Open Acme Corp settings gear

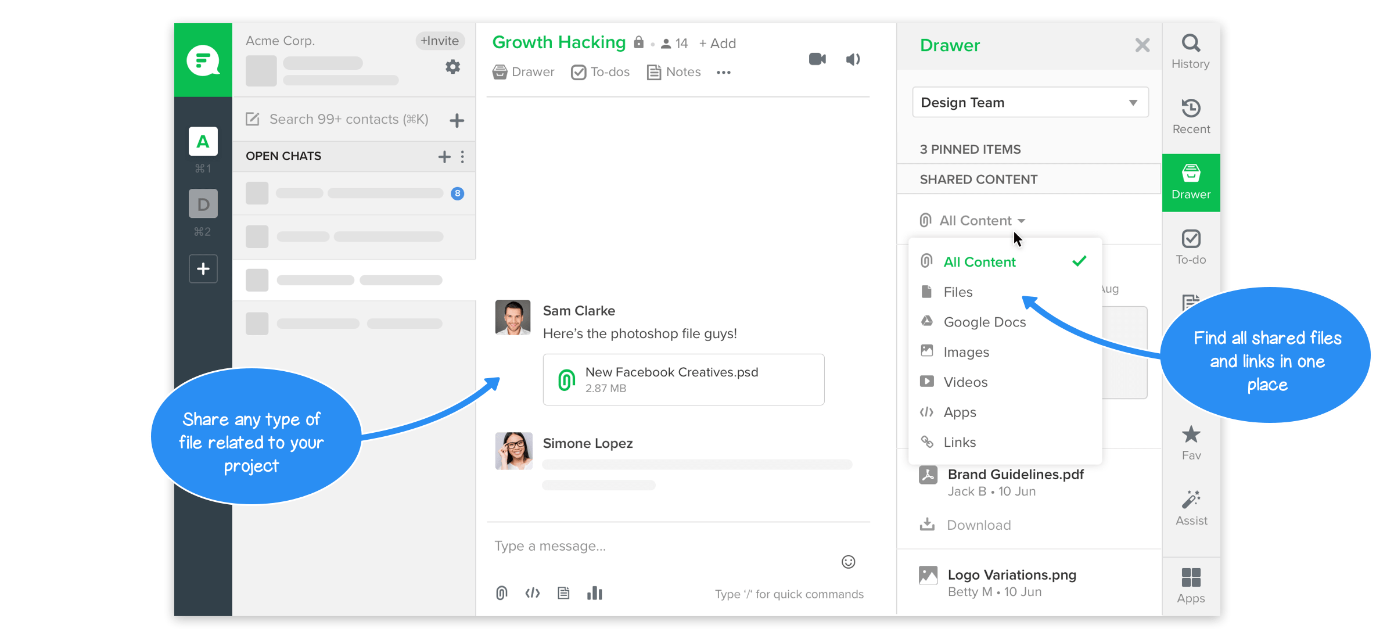tap(452, 67)
